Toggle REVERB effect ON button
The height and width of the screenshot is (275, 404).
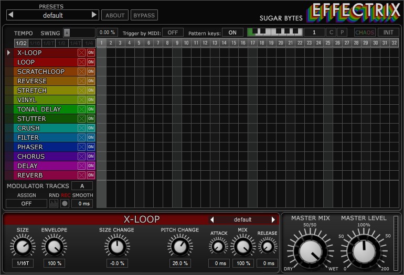point(91,175)
